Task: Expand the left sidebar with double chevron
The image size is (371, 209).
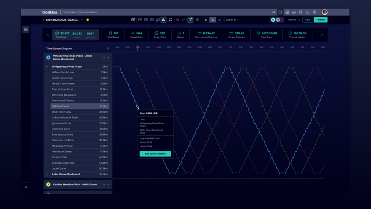Action: [x=26, y=187]
